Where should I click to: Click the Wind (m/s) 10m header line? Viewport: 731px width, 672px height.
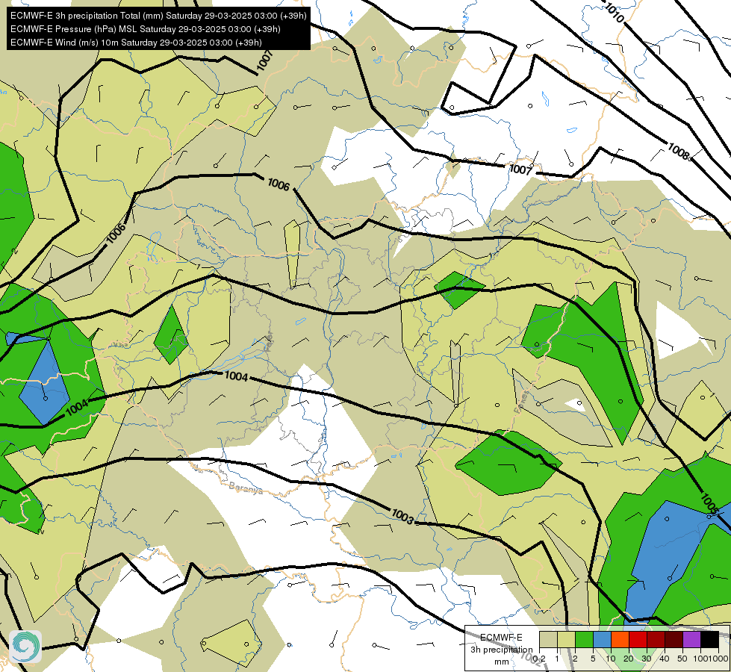136,43
